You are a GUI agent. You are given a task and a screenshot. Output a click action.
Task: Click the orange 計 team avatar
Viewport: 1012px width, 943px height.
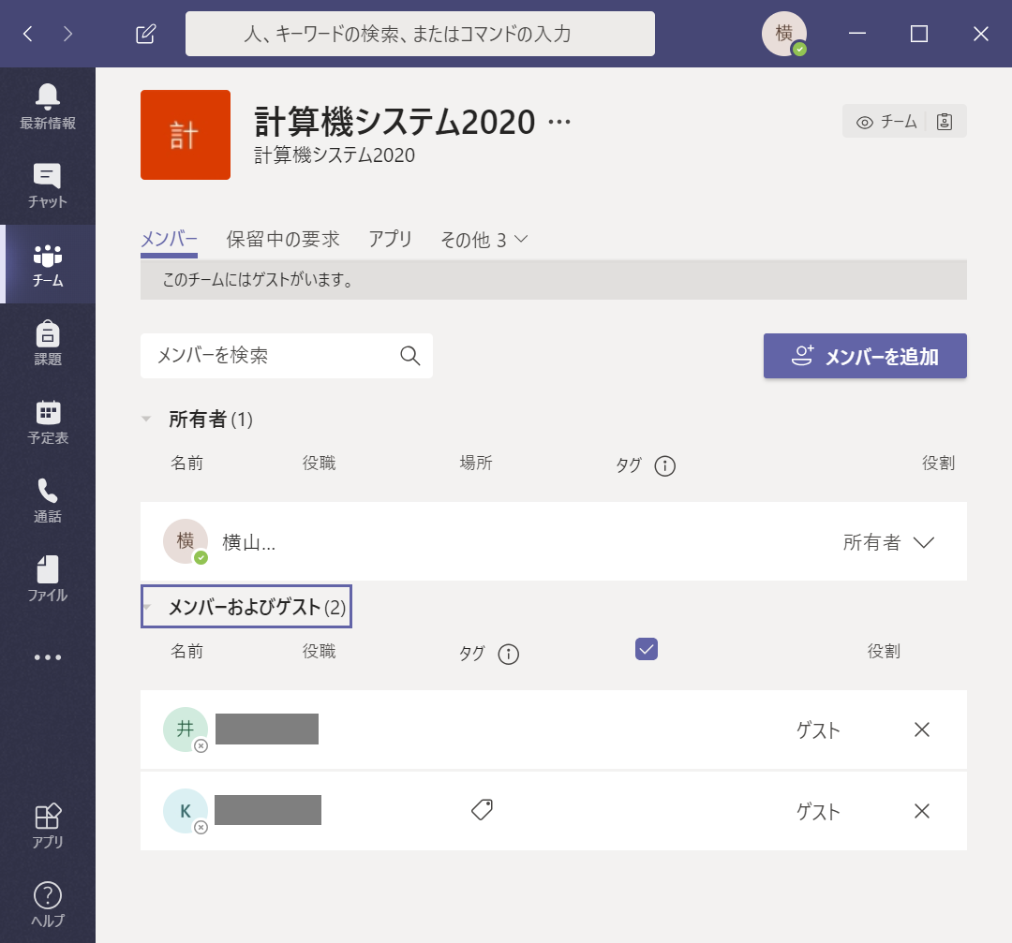click(x=186, y=135)
